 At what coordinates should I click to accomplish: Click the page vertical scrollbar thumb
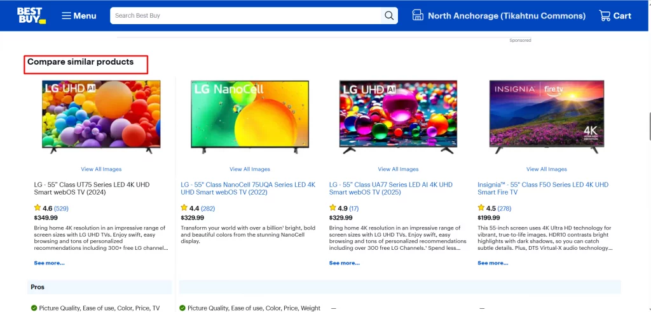[x=649, y=126]
